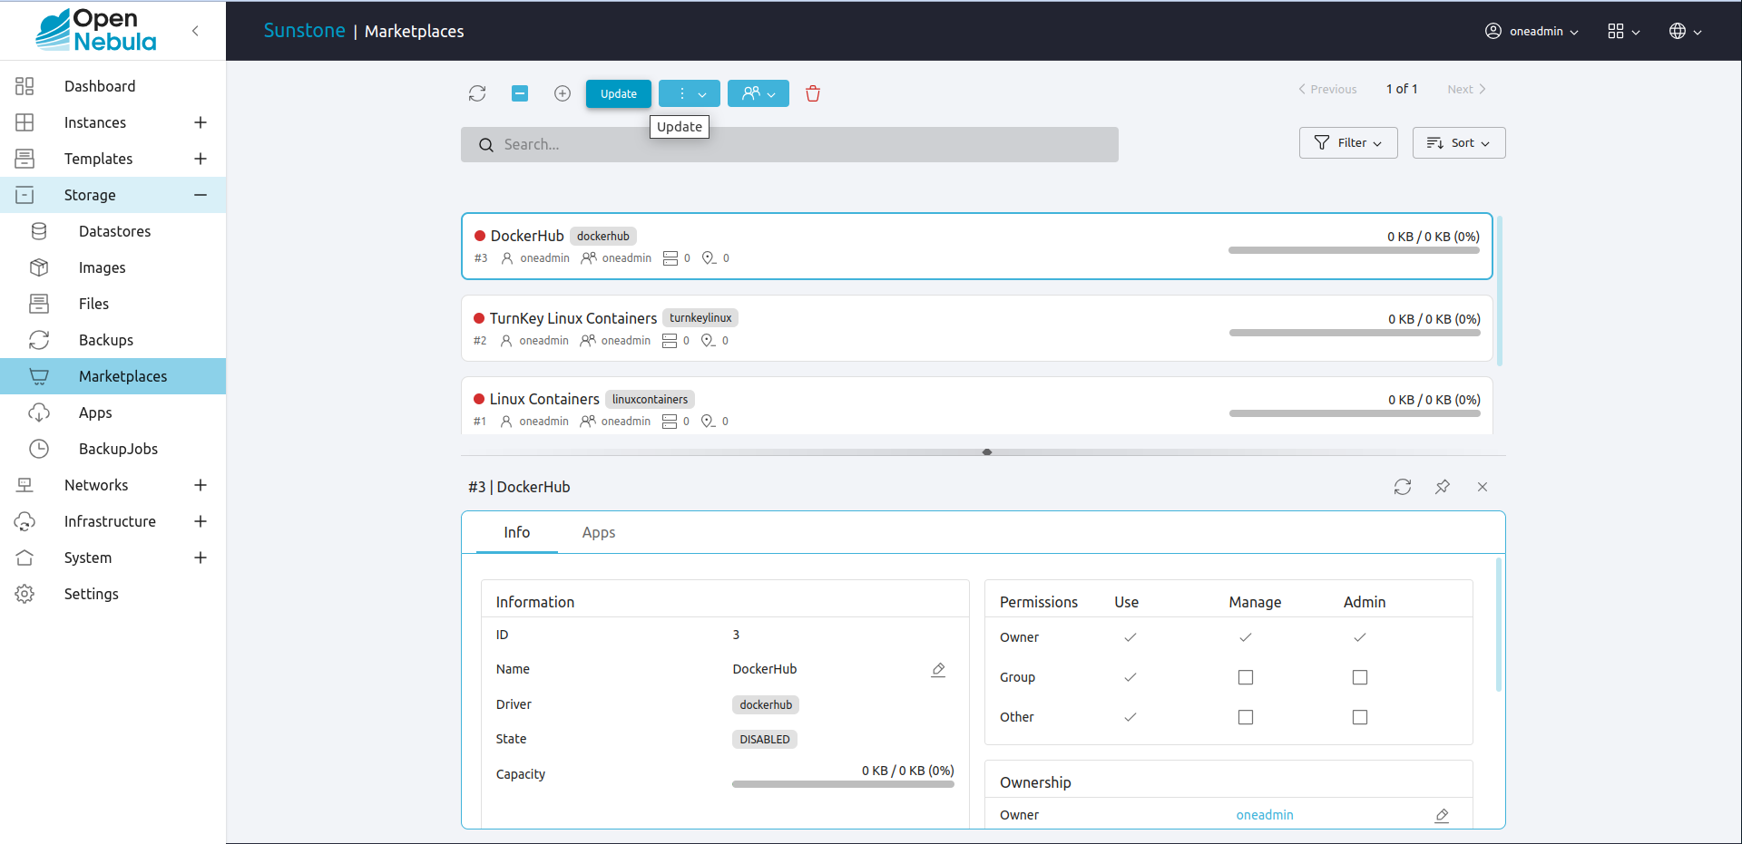Open the Filter dropdown
Screen dimensions: 1742x844
tap(1348, 143)
